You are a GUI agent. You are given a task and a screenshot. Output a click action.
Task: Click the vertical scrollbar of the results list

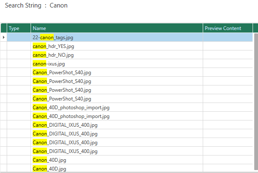coord(256,102)
